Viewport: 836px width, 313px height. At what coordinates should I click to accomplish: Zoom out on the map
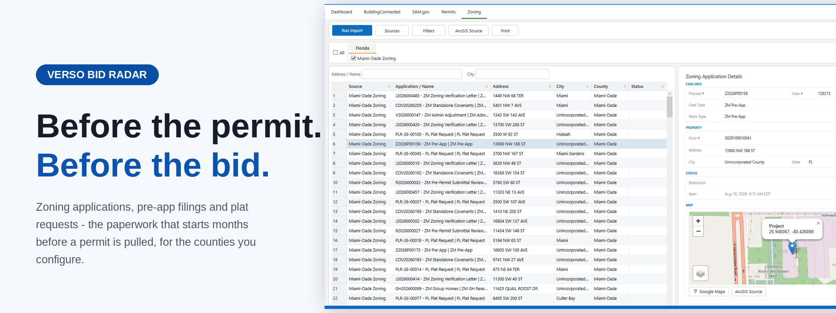coord(698,231)
